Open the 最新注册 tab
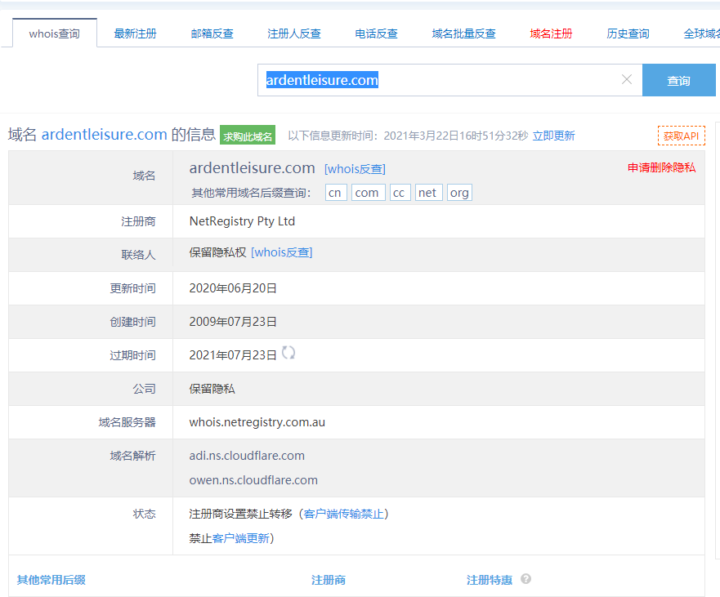 [x=135, y=33]
